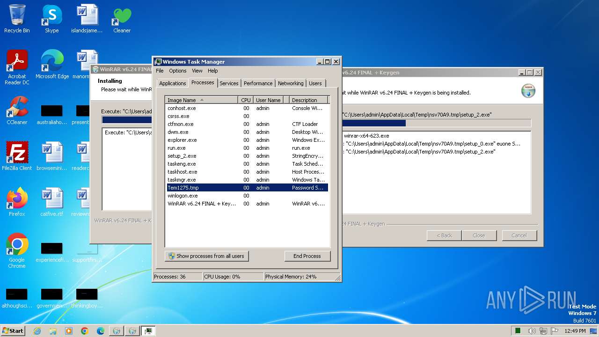Click Cancel in WinRAR installer window

(x=519, y=235)
